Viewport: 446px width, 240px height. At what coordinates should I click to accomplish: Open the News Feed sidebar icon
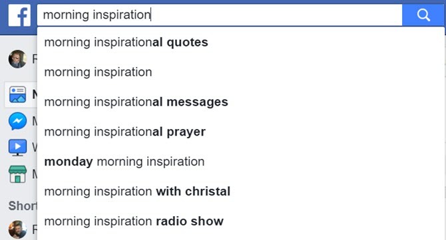[x=17, y=94]
